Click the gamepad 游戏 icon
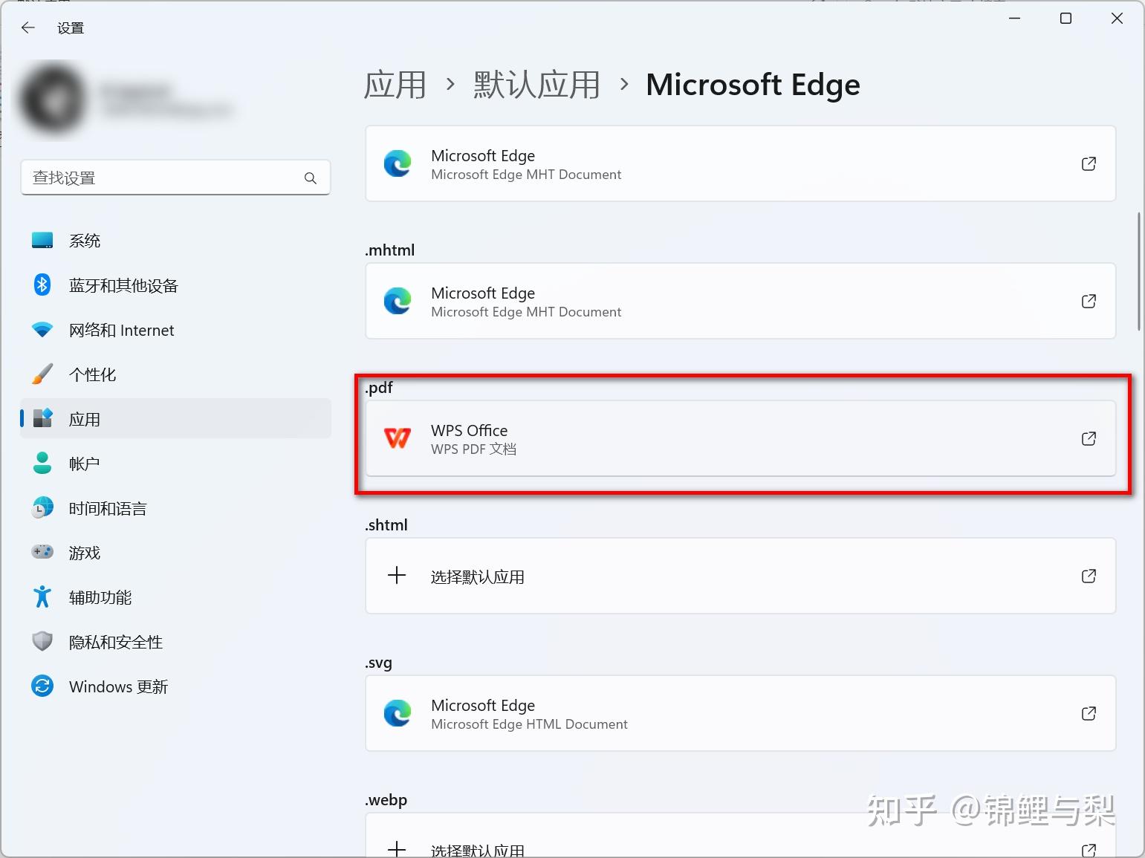The height and width of the screenshot is (858, 1145). click(42, 552)
